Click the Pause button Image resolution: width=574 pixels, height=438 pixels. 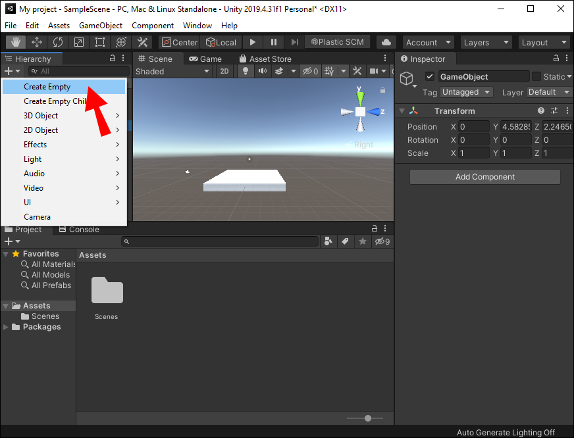(x=273, y=42)
